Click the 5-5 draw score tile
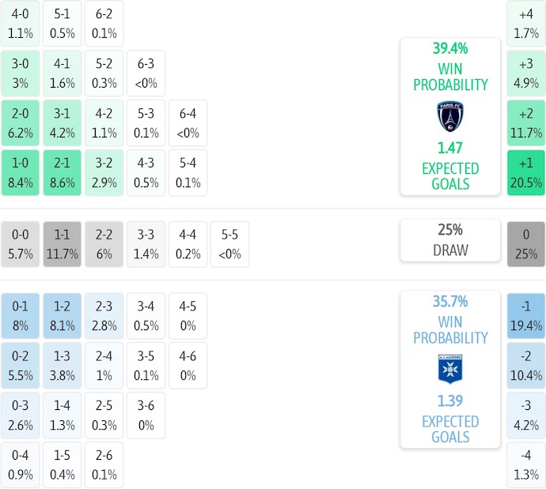 (x=230, y=244)
